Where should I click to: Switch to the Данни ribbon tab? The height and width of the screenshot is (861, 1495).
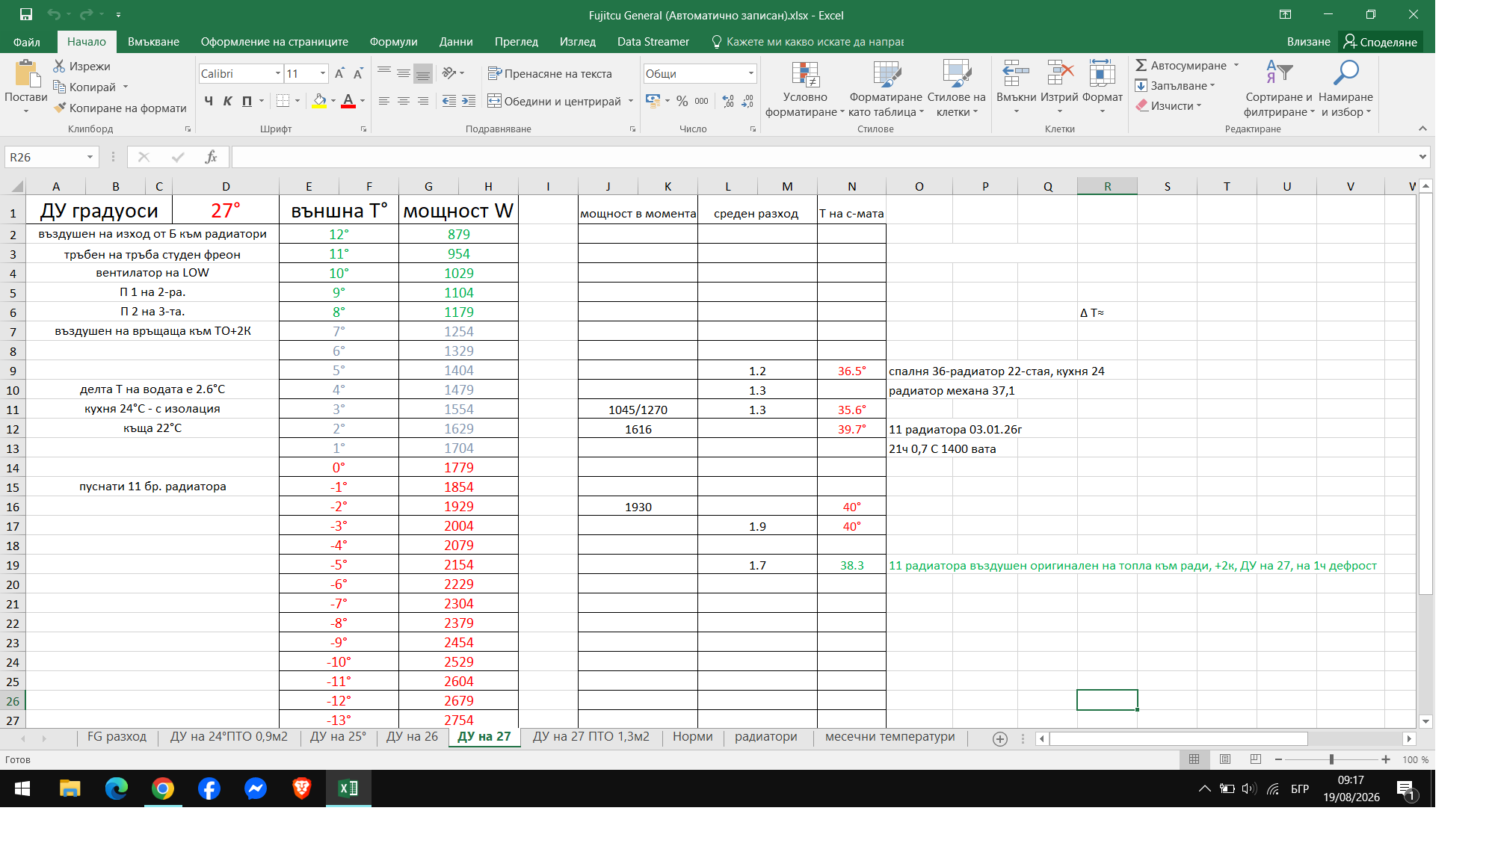tap(456, 42)
